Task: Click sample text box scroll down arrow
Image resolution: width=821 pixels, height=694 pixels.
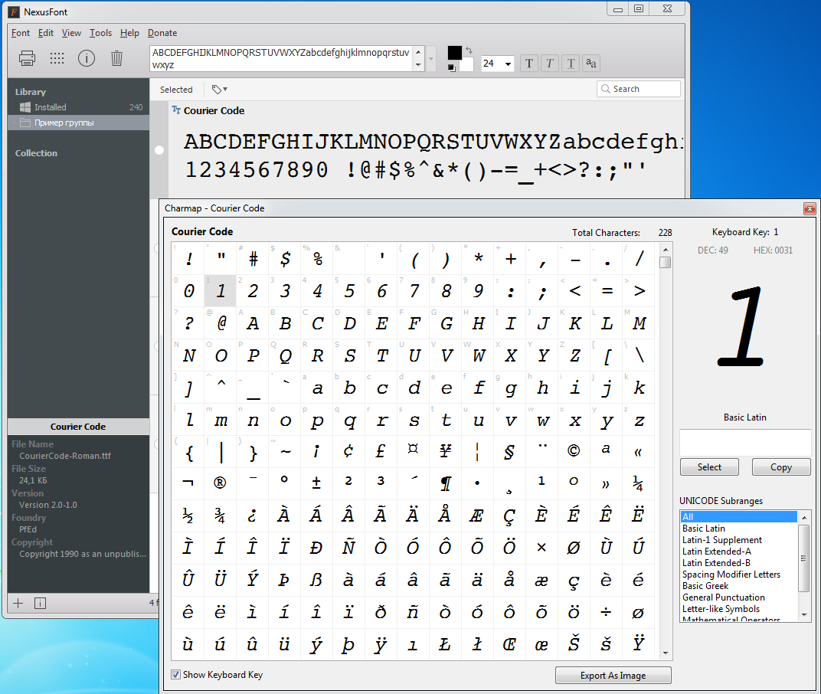Action: coord(418,65)
